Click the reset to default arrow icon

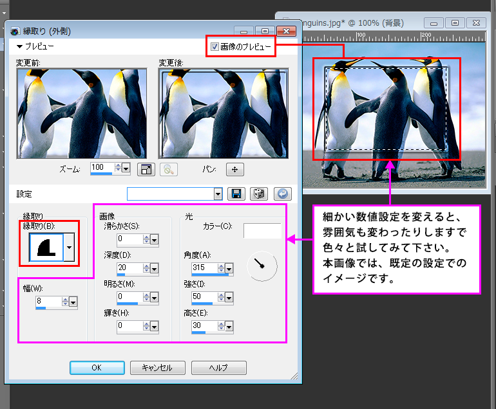pos(282,194)
